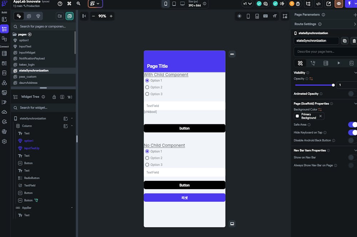This screenshot has width=357, height=237.
Task: Select Option 3 under With Child Component
Action: pos(147,94)
